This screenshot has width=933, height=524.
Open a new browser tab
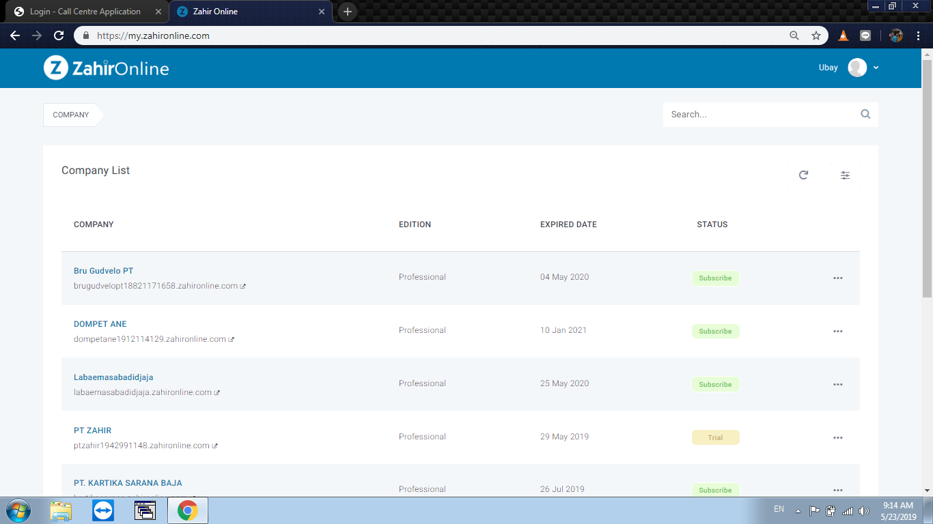coord(348,12)
